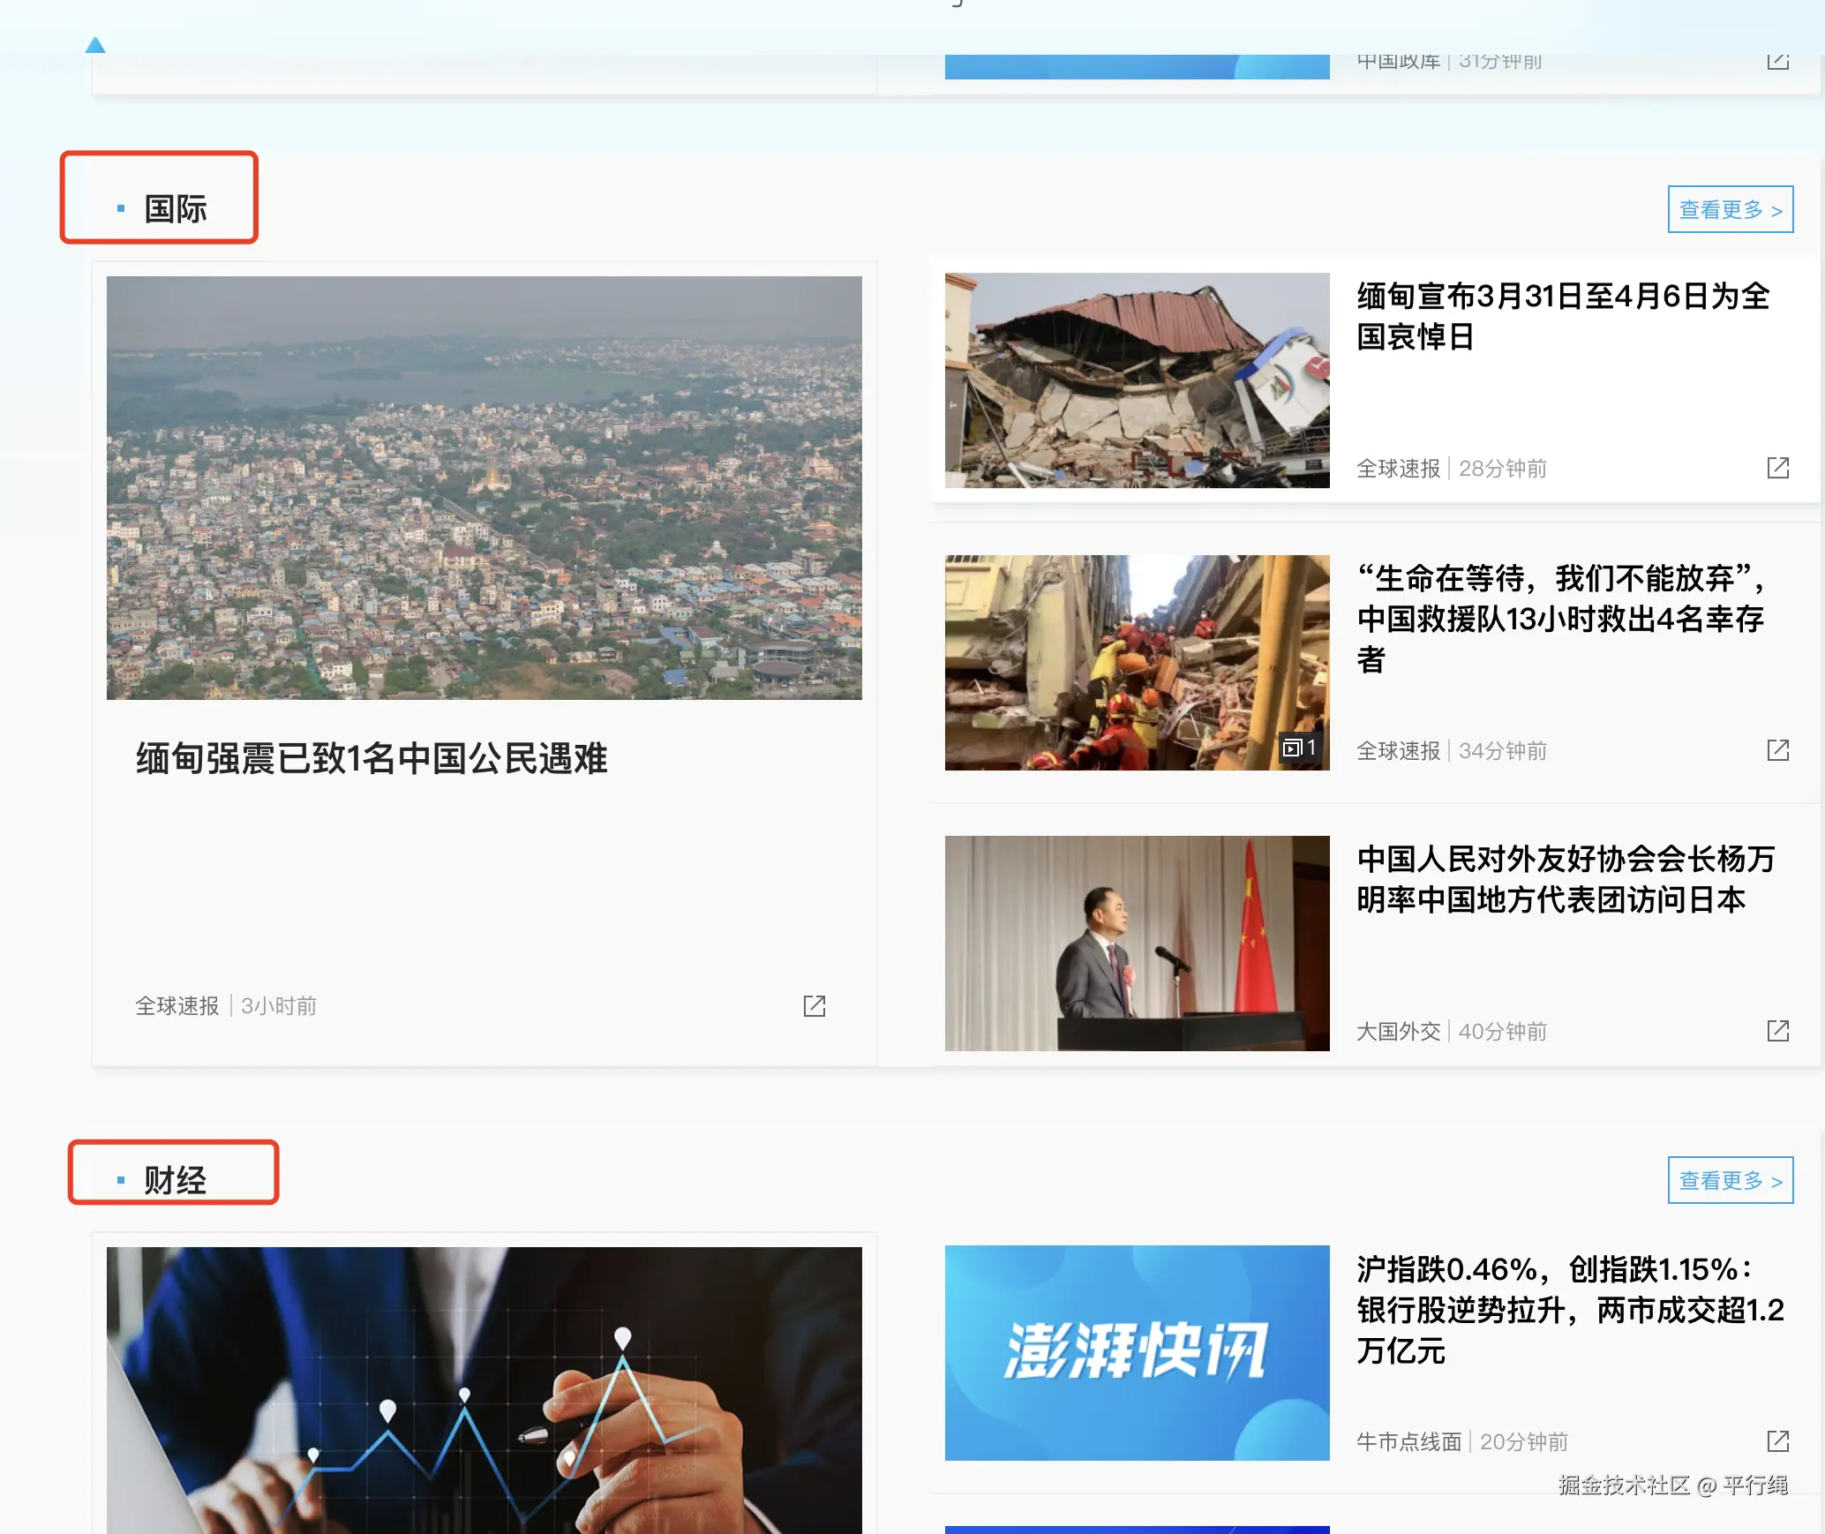Open share icon beside 全球速报 28分钟前
Image resolution: width=1825 pixels, height=1534 pixels.
1777,468
